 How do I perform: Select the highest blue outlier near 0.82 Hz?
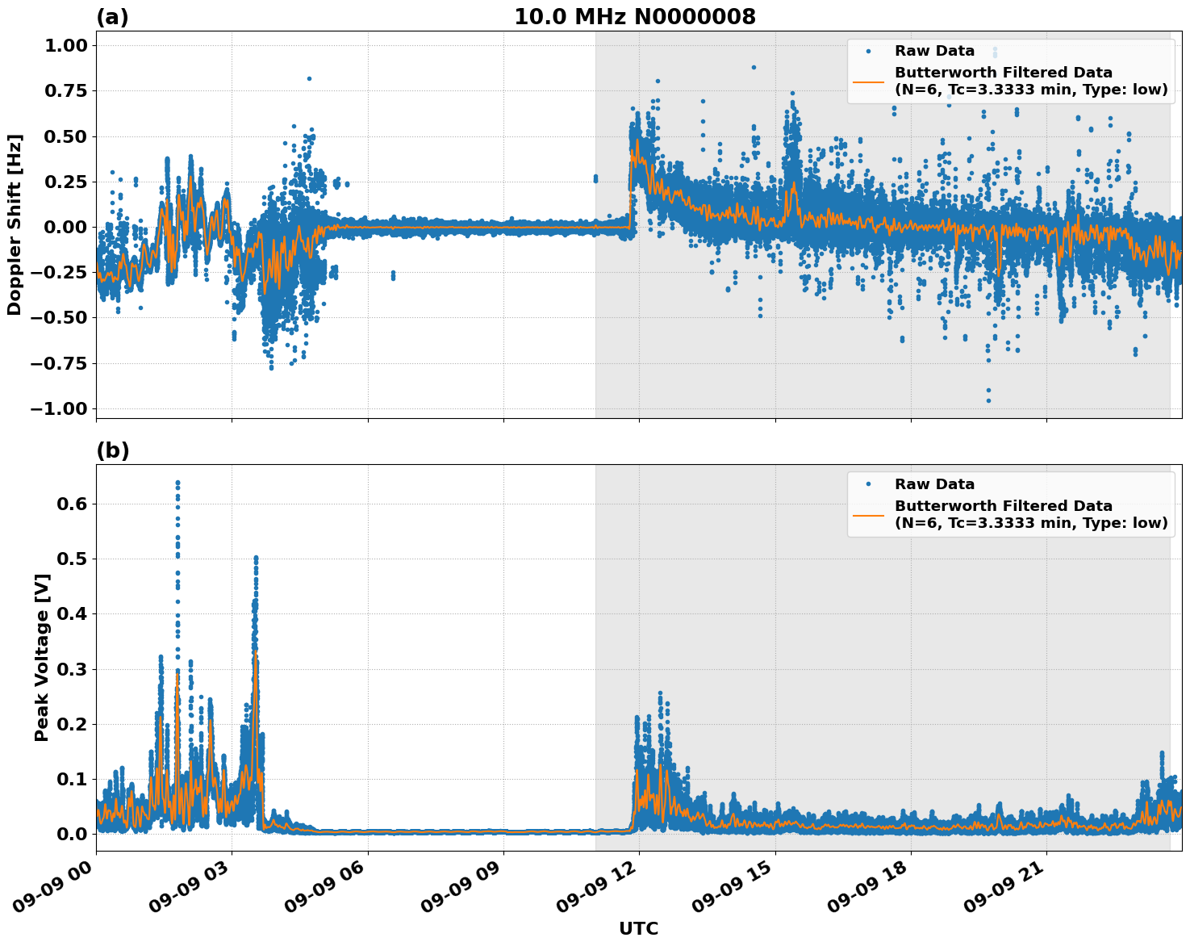tap(311, 78)
